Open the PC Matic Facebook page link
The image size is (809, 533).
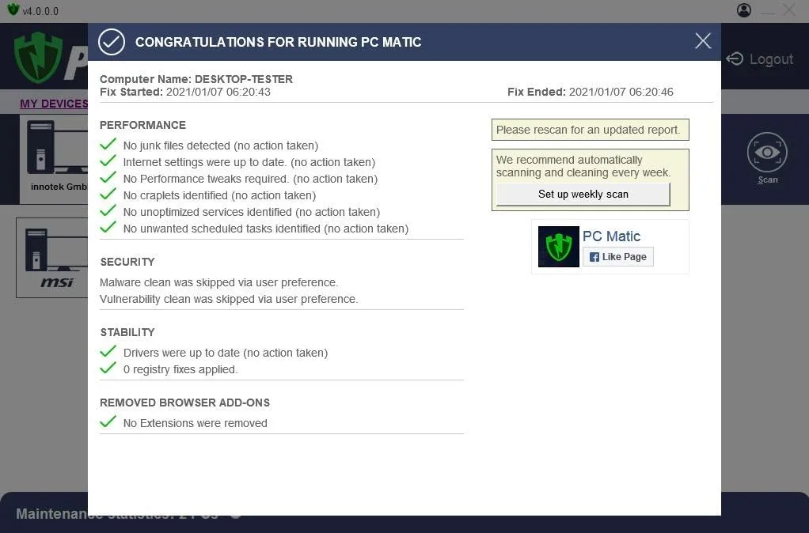click(611, 236)
